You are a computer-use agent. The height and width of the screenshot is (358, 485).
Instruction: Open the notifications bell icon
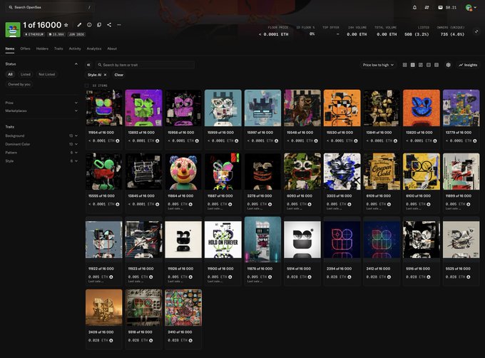[x=415, y=7]
